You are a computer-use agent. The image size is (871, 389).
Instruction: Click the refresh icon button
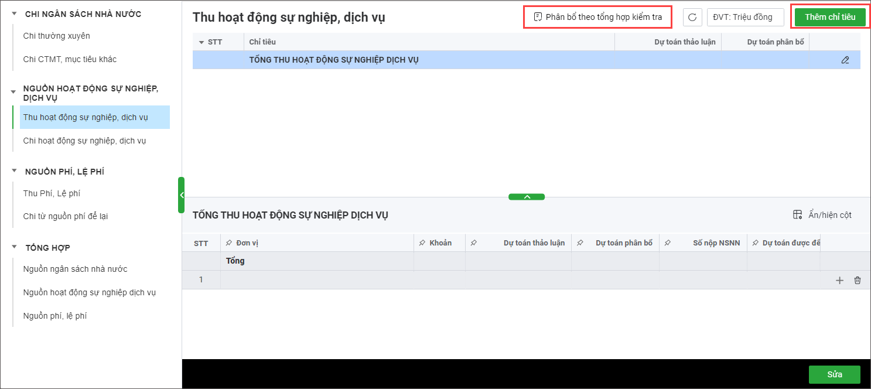click(x=692, y=17)
